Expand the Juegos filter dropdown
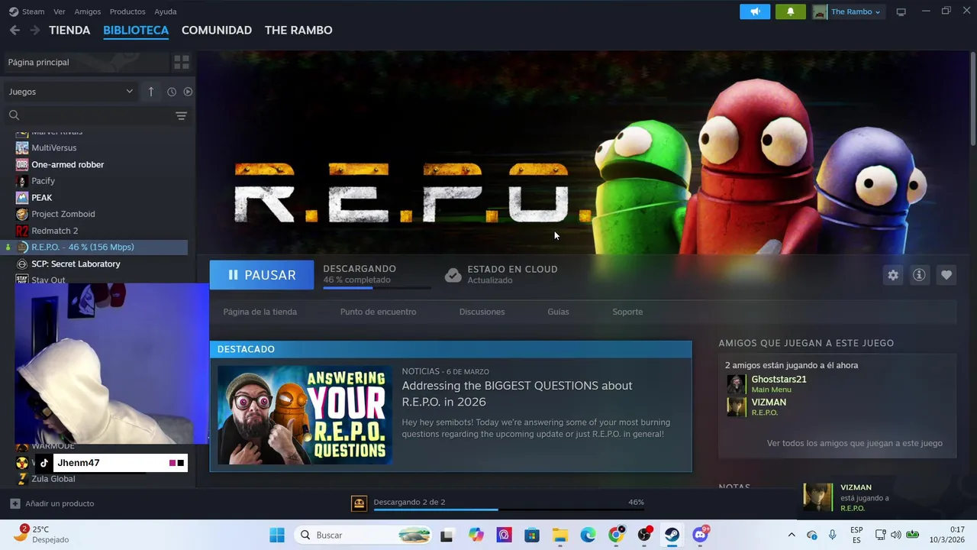The width and height of the screenshot is (977, 550). click(x=71, y=92)
